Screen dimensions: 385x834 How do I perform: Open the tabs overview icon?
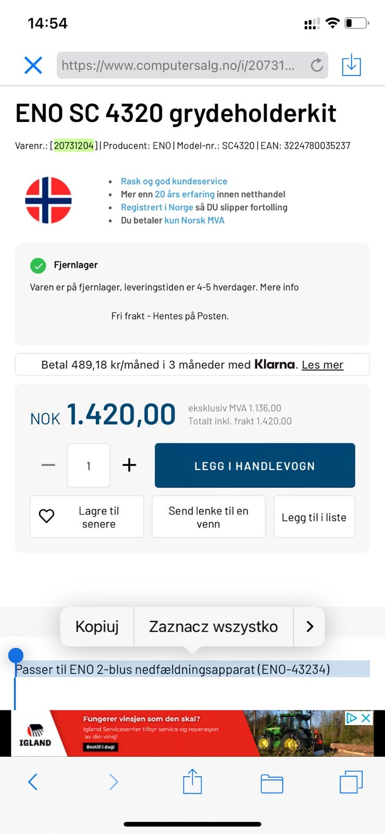pos(351,782)
